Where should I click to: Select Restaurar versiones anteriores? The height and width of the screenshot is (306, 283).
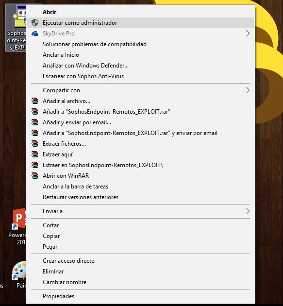point(140,197)
